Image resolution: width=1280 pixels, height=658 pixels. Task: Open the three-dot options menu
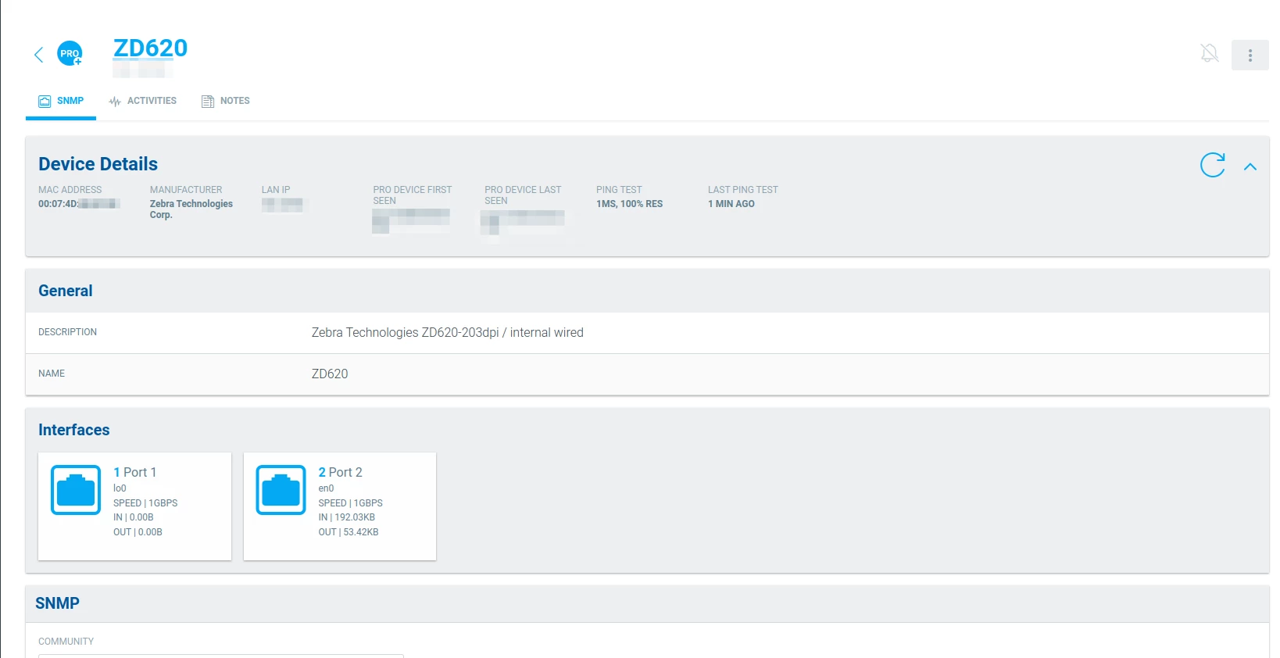tap(1250, 55)
